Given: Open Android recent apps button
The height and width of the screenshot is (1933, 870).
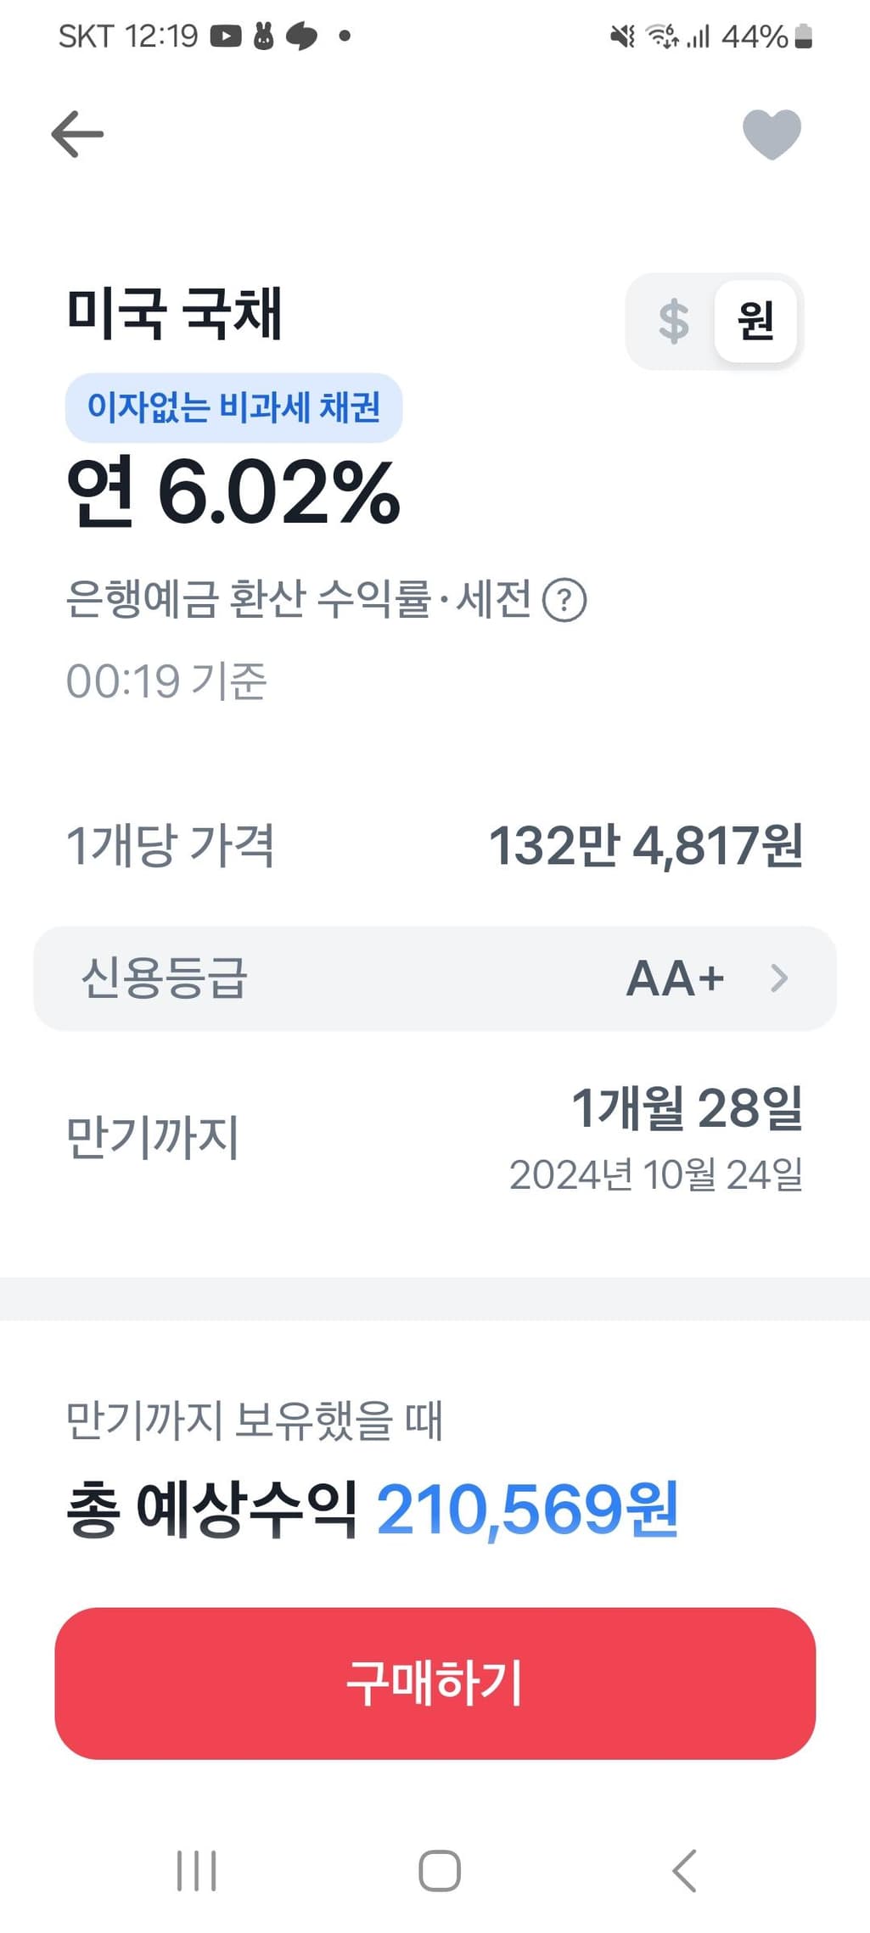Looking at the screenshot, I should 197,1870.
